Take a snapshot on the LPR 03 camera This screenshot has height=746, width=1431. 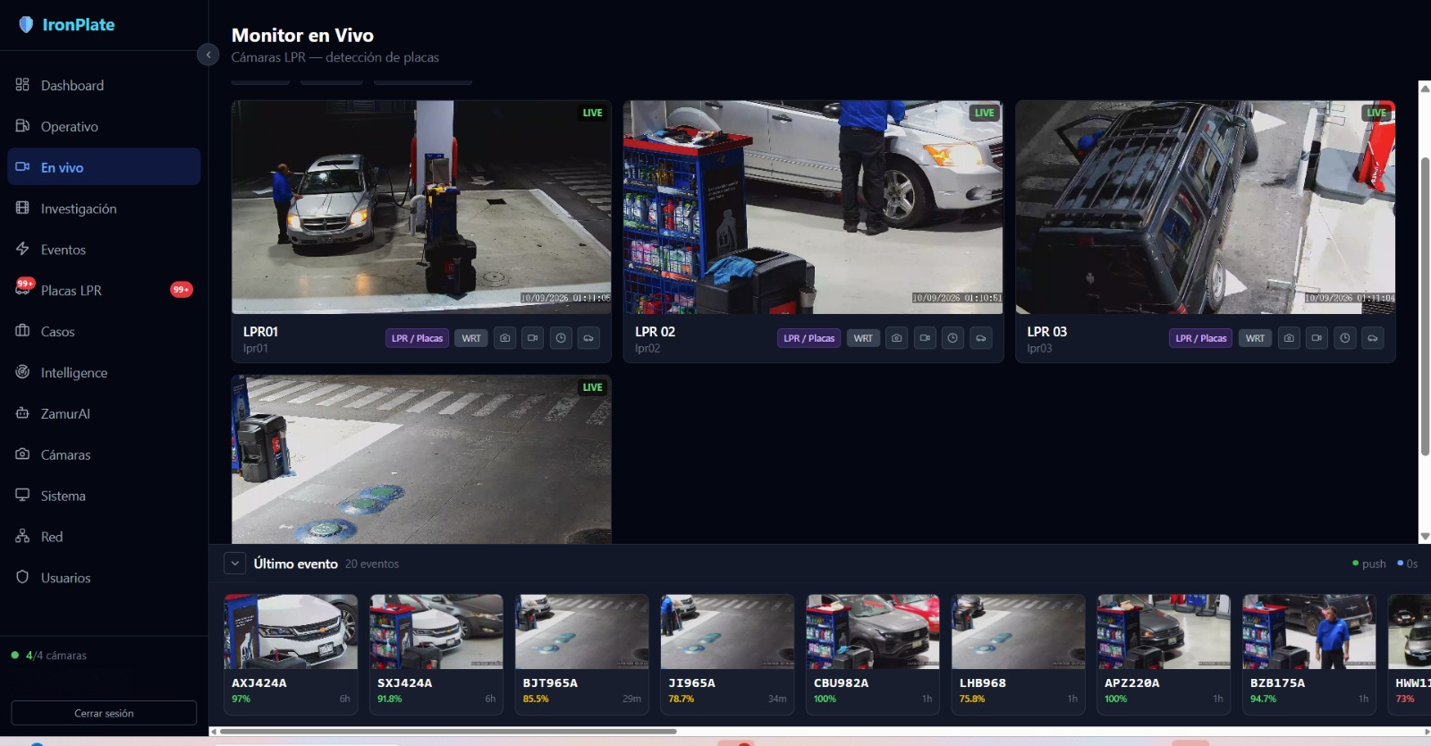pyautogui.click(x=1289, y=338)
